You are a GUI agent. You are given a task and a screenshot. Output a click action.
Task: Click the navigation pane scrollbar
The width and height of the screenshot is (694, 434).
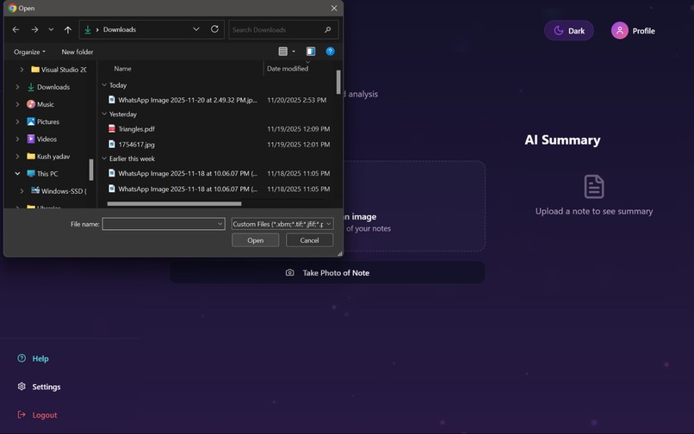91,170
